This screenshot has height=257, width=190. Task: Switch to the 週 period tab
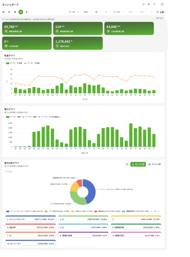(x=15, y=12)
